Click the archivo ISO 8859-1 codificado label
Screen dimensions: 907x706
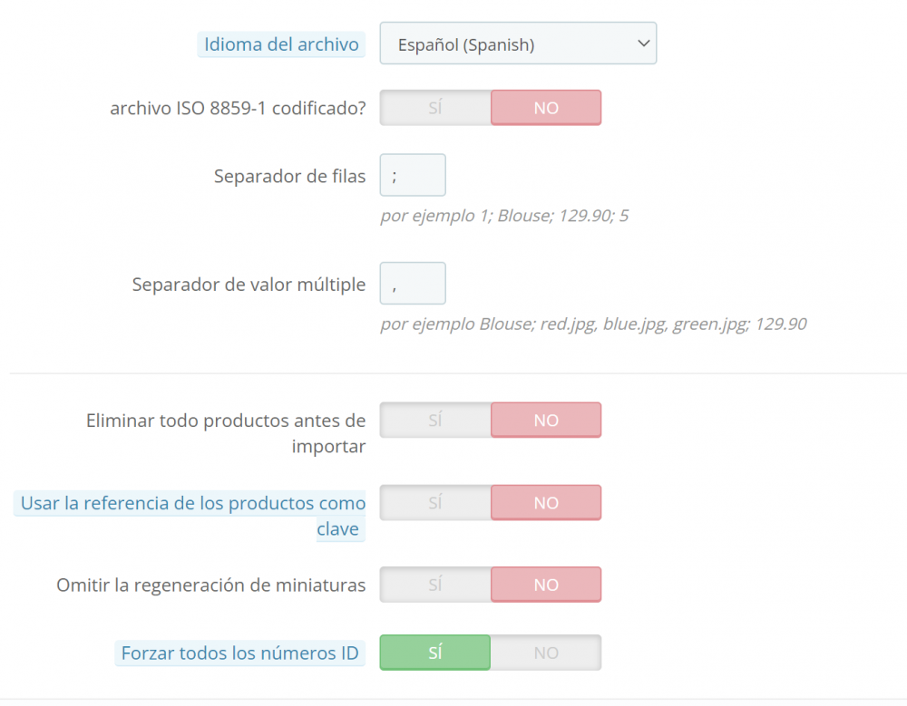[x=238, y=108]
